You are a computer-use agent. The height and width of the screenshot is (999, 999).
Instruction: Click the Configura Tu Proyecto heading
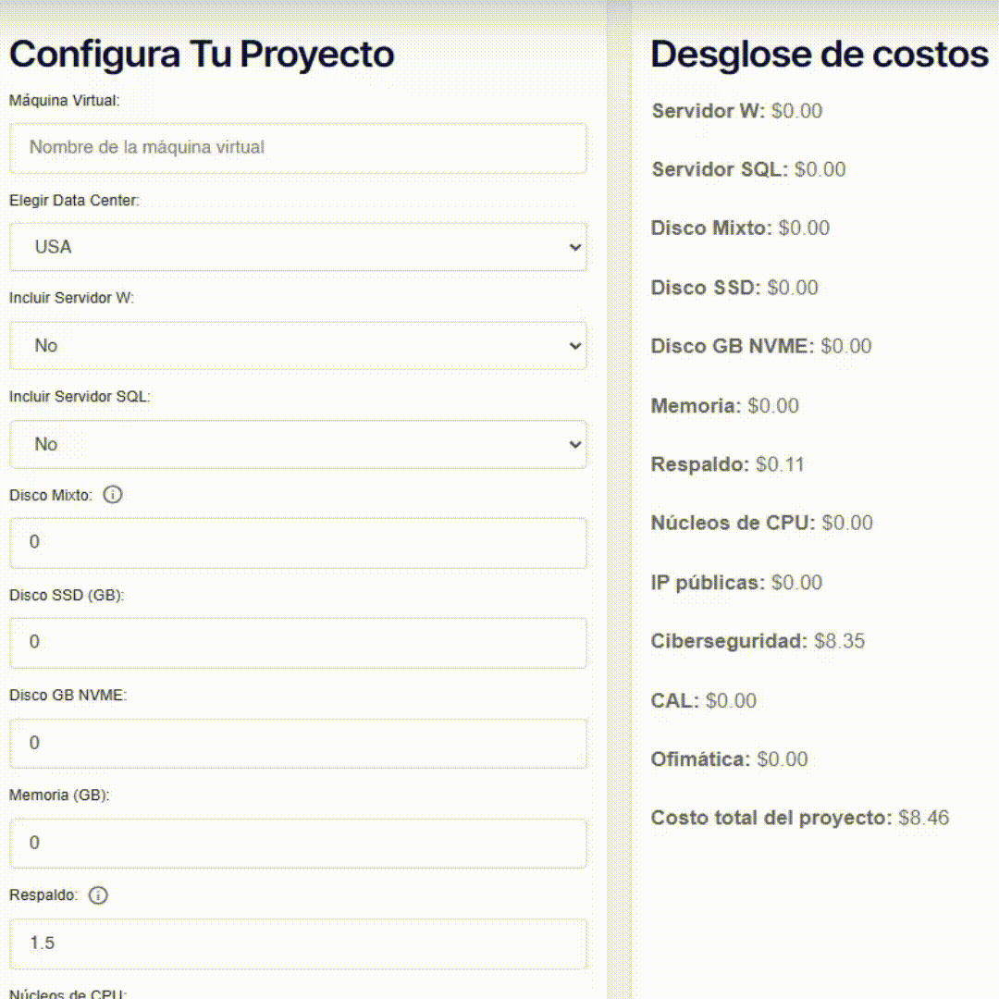pos(202,55)
